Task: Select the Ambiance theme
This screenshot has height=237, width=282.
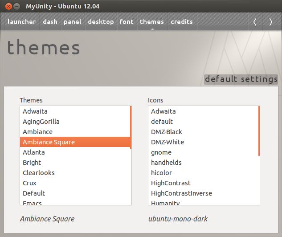Action: (75, 132)
